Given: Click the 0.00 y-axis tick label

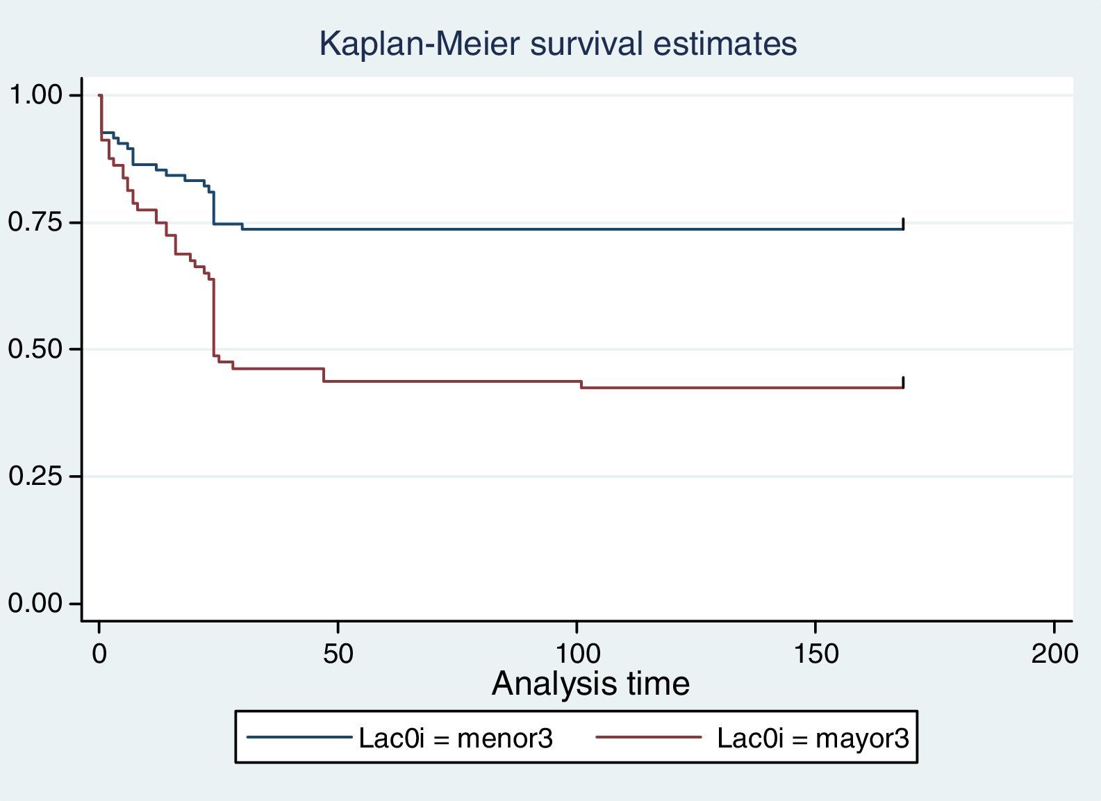Looking at the screenshot, I should pos(35,603).
